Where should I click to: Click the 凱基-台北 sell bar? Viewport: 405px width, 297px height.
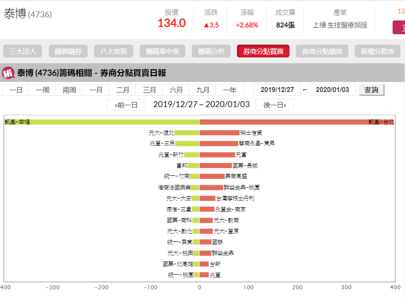pyautogui.click(x=297, y=121)
